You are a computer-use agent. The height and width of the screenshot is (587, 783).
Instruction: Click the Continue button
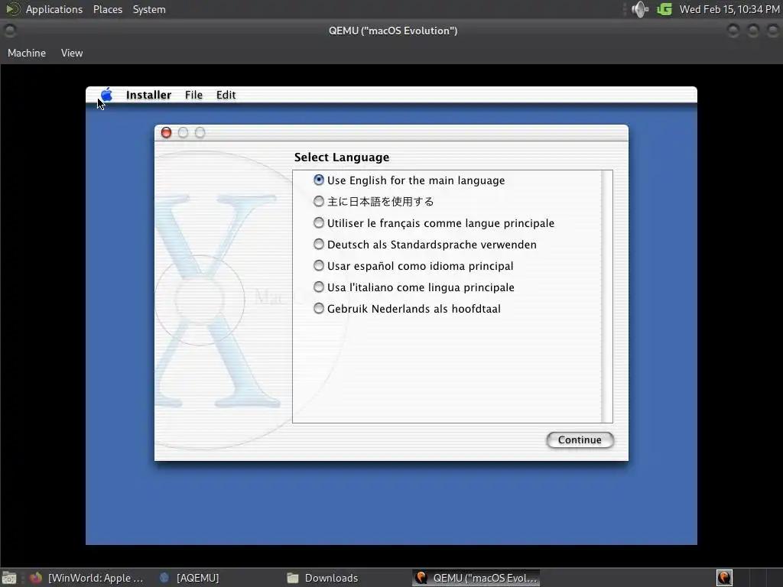tap(580, 439)
